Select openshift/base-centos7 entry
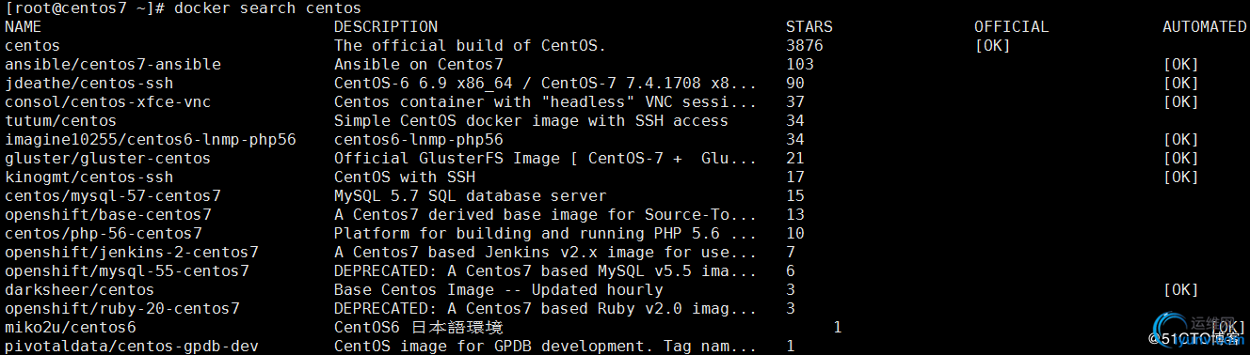 pos(108,214)
